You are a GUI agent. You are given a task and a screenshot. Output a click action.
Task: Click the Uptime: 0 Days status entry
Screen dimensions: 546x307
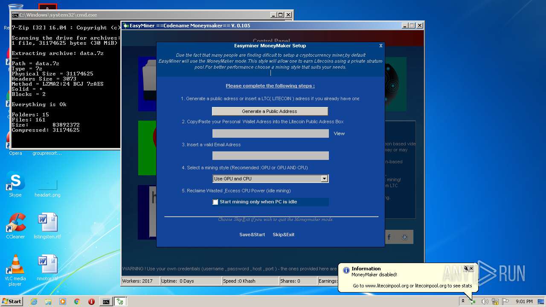tap(190, 281)
